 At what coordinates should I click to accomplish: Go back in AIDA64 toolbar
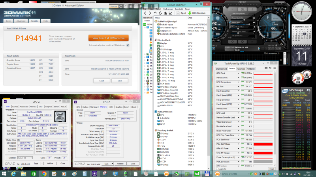(145, 13)
